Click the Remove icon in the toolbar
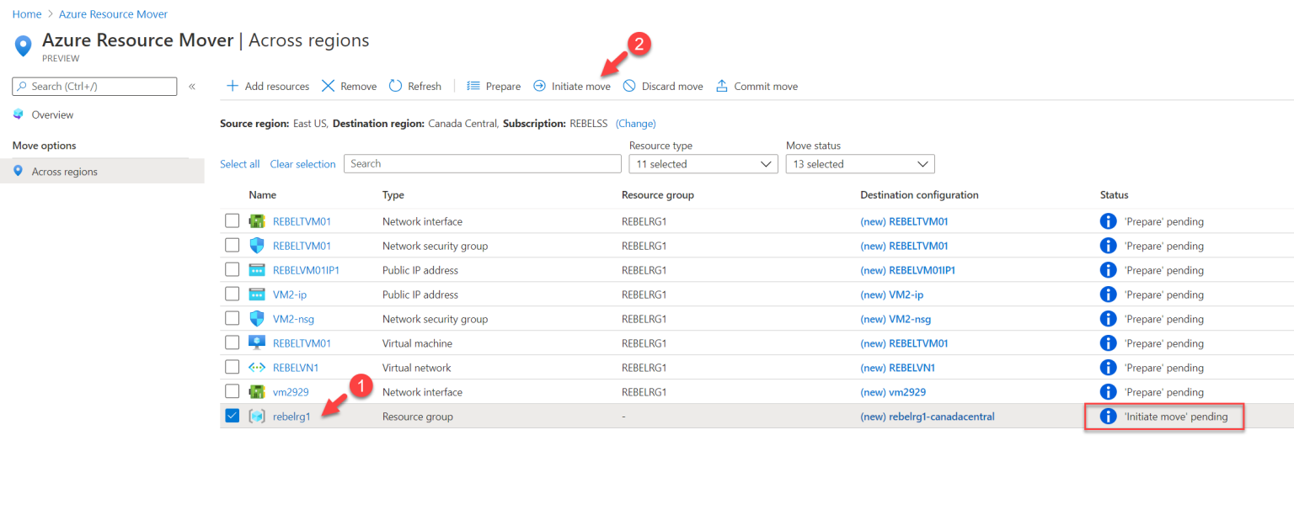Screen dimensions: 1294x520 point(328,85)
